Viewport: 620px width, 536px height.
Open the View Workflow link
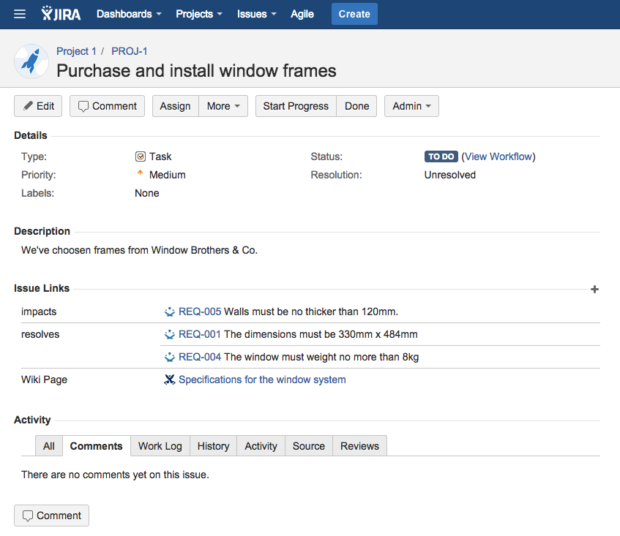pyautogui.click(x=498, y=156)
